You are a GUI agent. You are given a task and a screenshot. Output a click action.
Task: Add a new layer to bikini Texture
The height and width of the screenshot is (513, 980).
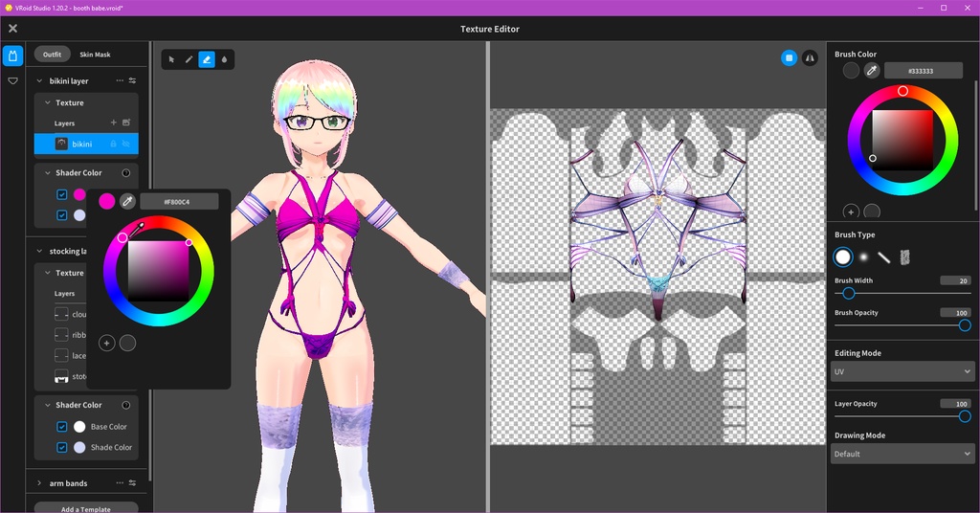[x=113, y=123]
